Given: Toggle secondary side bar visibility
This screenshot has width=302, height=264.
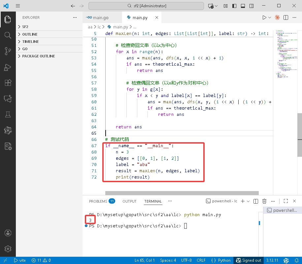Looking at the screenshot, I should (252, 6).
